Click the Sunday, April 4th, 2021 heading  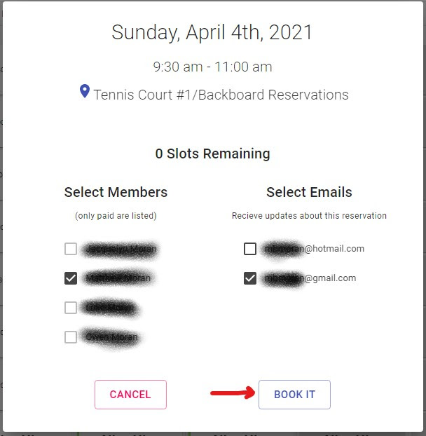[212, 32]
